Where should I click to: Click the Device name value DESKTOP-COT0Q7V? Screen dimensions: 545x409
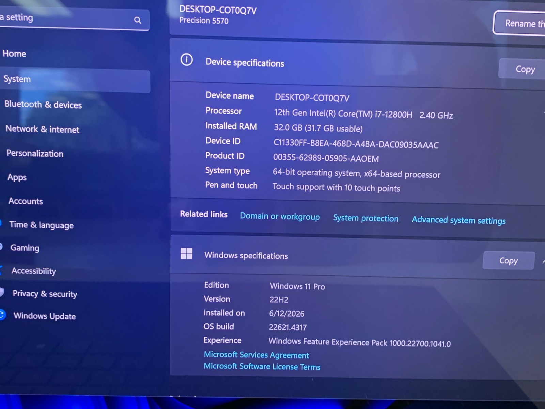312,98
